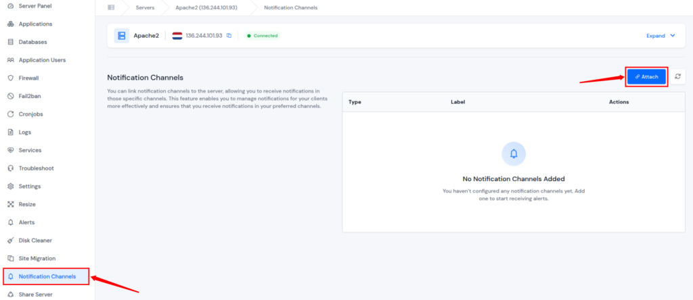
Task: Click the Notification Channels page heading
Action: click(145, 78)
